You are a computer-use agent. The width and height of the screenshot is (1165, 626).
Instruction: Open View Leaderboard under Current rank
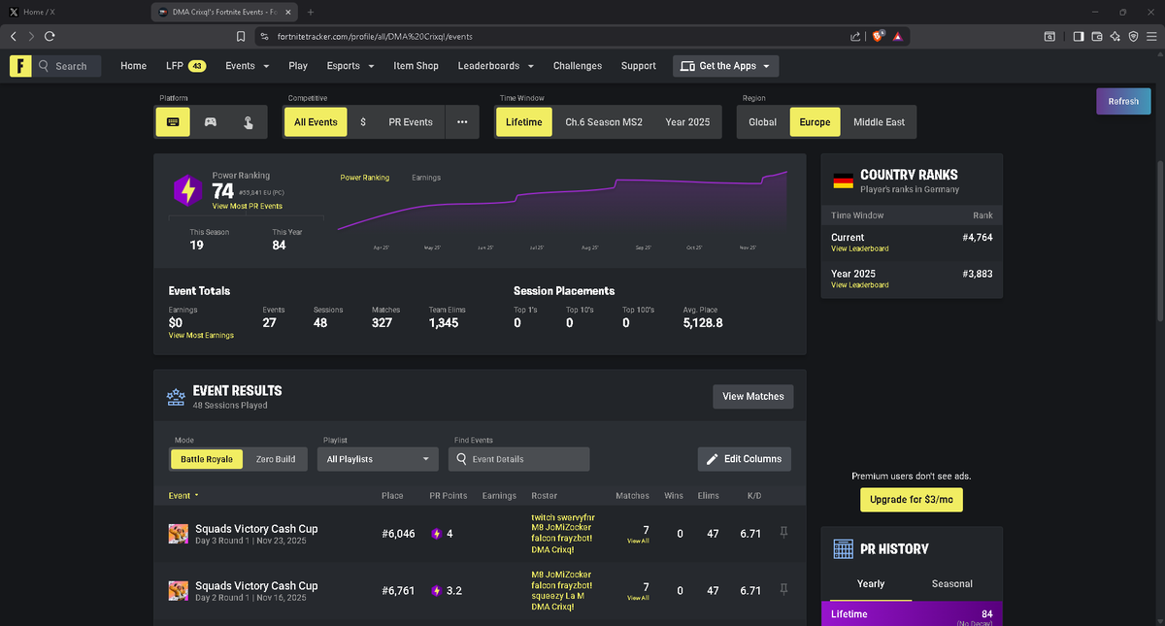pos(860,249)
